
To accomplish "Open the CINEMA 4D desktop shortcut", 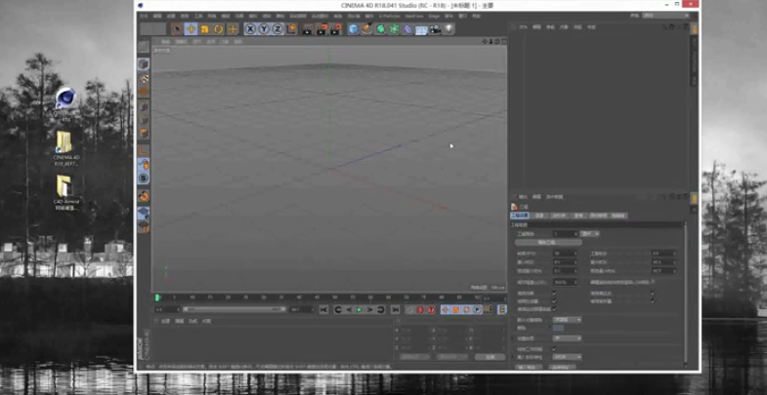I will [x=65, y=99].
